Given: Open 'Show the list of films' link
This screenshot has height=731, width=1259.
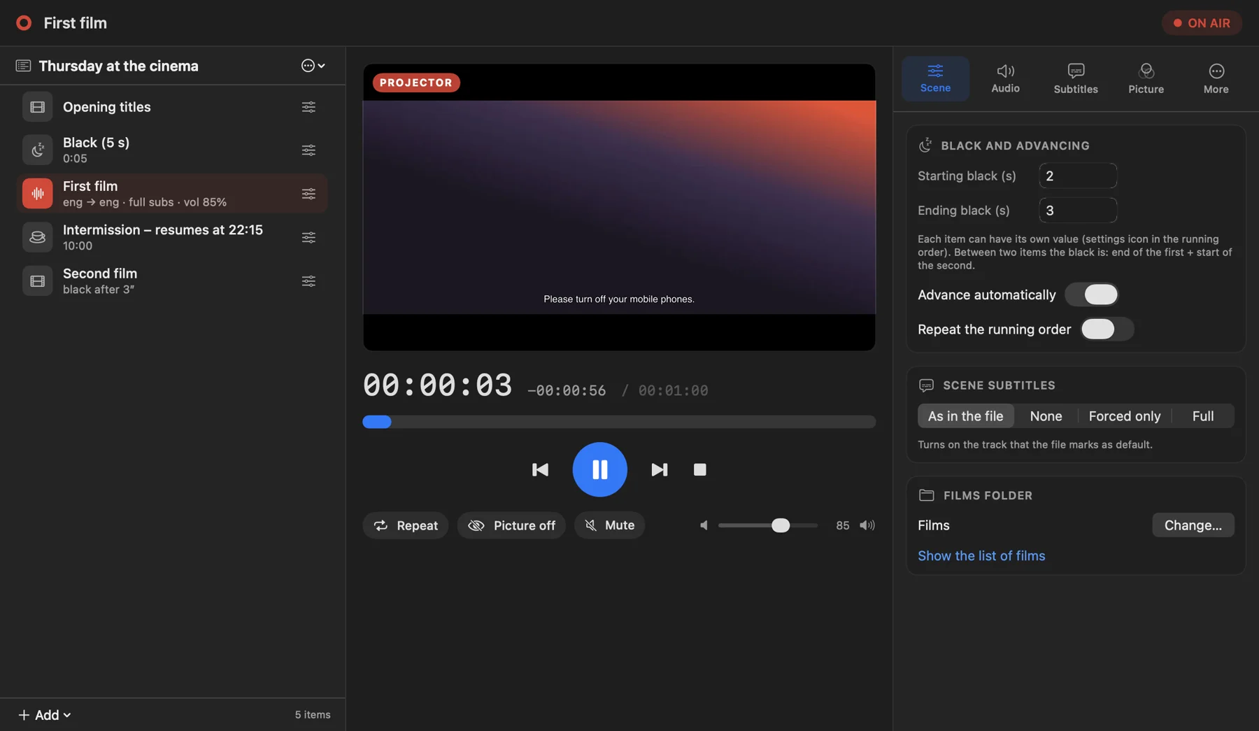Looking at the screenshot, I should pos(981,555).
